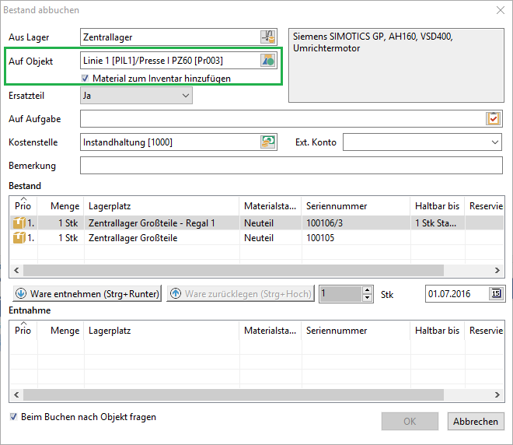Image resolution: width=513 pixels, height=445 pixels.
Task: Click package icon in row with serial 100105
Action: 19,238
